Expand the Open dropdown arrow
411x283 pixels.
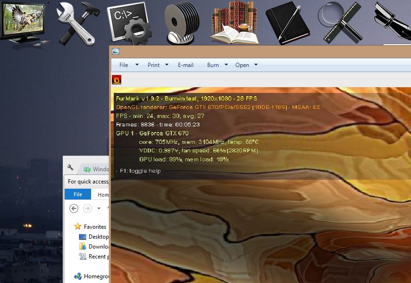[x=256, y=65]
